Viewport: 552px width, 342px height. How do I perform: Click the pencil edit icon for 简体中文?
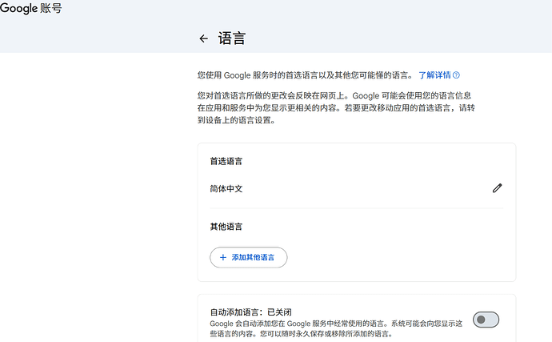pyautogui.click(x=497, y=188)
